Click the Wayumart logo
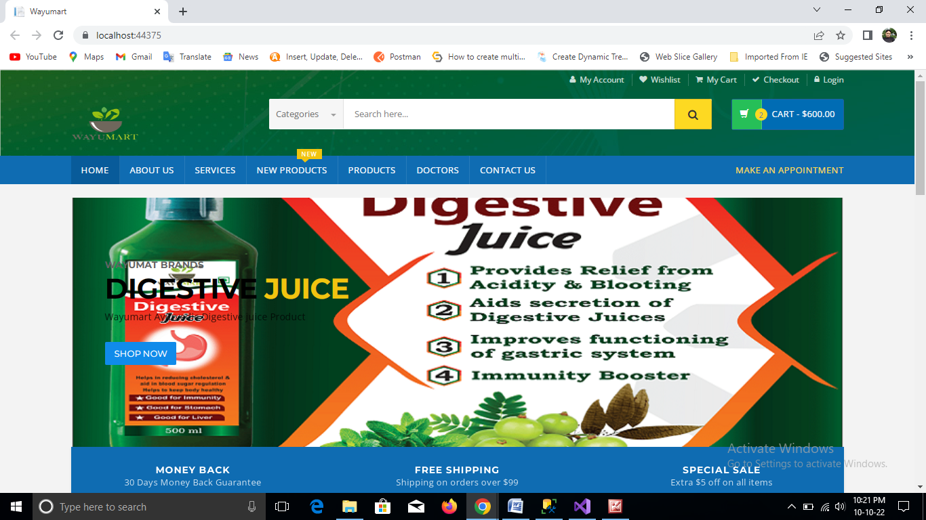This screenshot has width=926, height=520. [105, 123]
